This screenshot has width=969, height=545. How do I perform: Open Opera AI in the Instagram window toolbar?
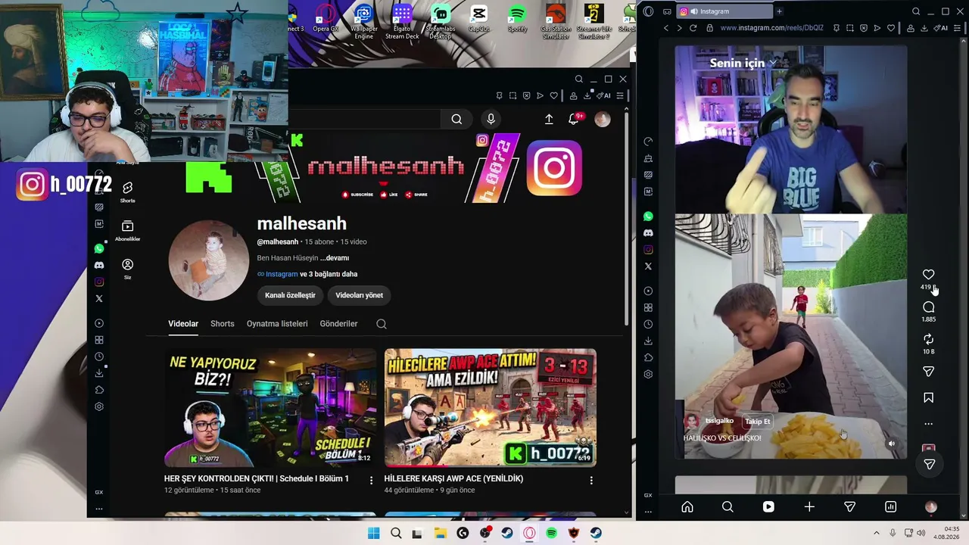pos(943,28)
